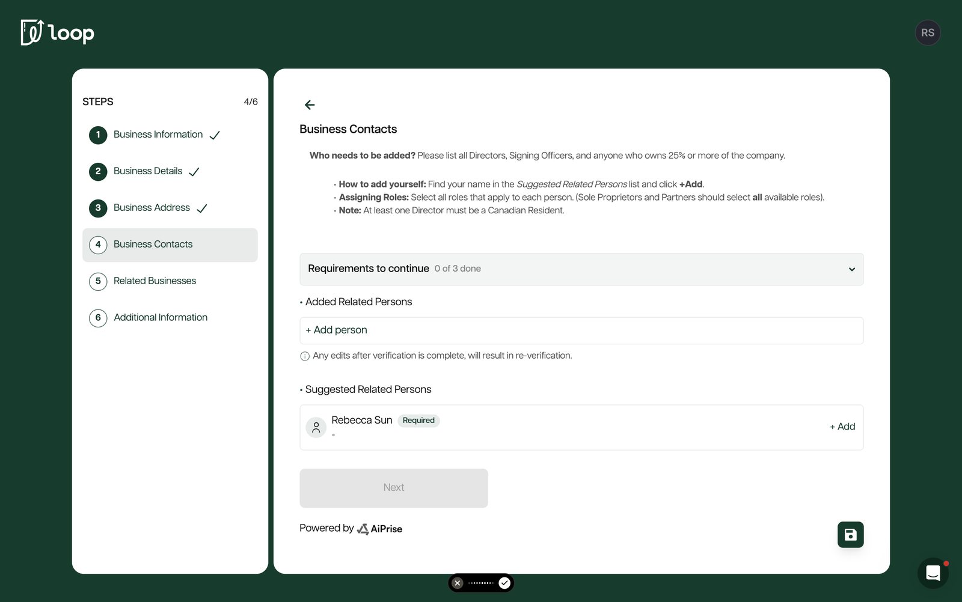
Task: Click the Next button
Action: pos(394,488)
